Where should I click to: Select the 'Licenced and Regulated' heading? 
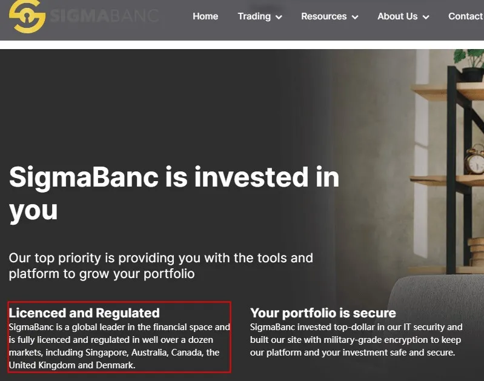tap(84, 313)
